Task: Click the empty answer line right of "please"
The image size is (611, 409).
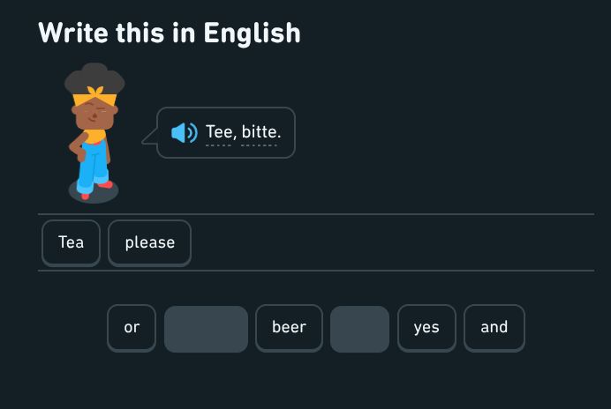Action: [x=388, y=242]
